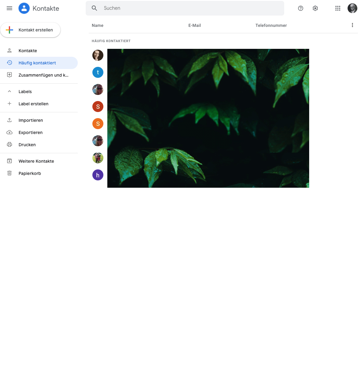This screenshot has height=391, width=361.
Task: Open the help question mark icon
Action: [301, 8]
